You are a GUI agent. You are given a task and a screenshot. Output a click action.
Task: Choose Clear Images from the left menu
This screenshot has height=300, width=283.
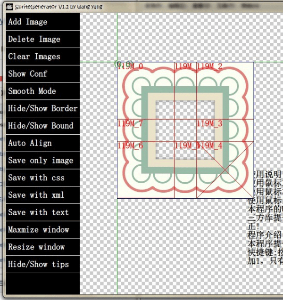coord(42,57)
